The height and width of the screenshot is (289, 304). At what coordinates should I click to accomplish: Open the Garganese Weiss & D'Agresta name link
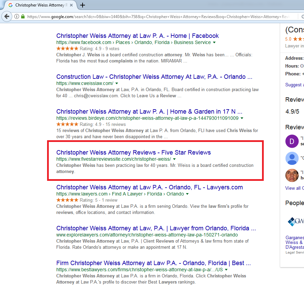click(x=295, y=242)
